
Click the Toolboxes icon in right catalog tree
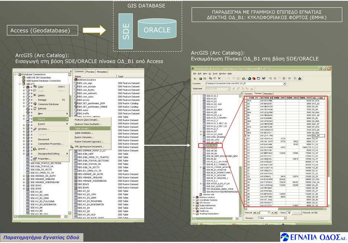tap(197, 211)
